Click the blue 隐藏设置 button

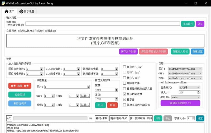tap(197, 52)
